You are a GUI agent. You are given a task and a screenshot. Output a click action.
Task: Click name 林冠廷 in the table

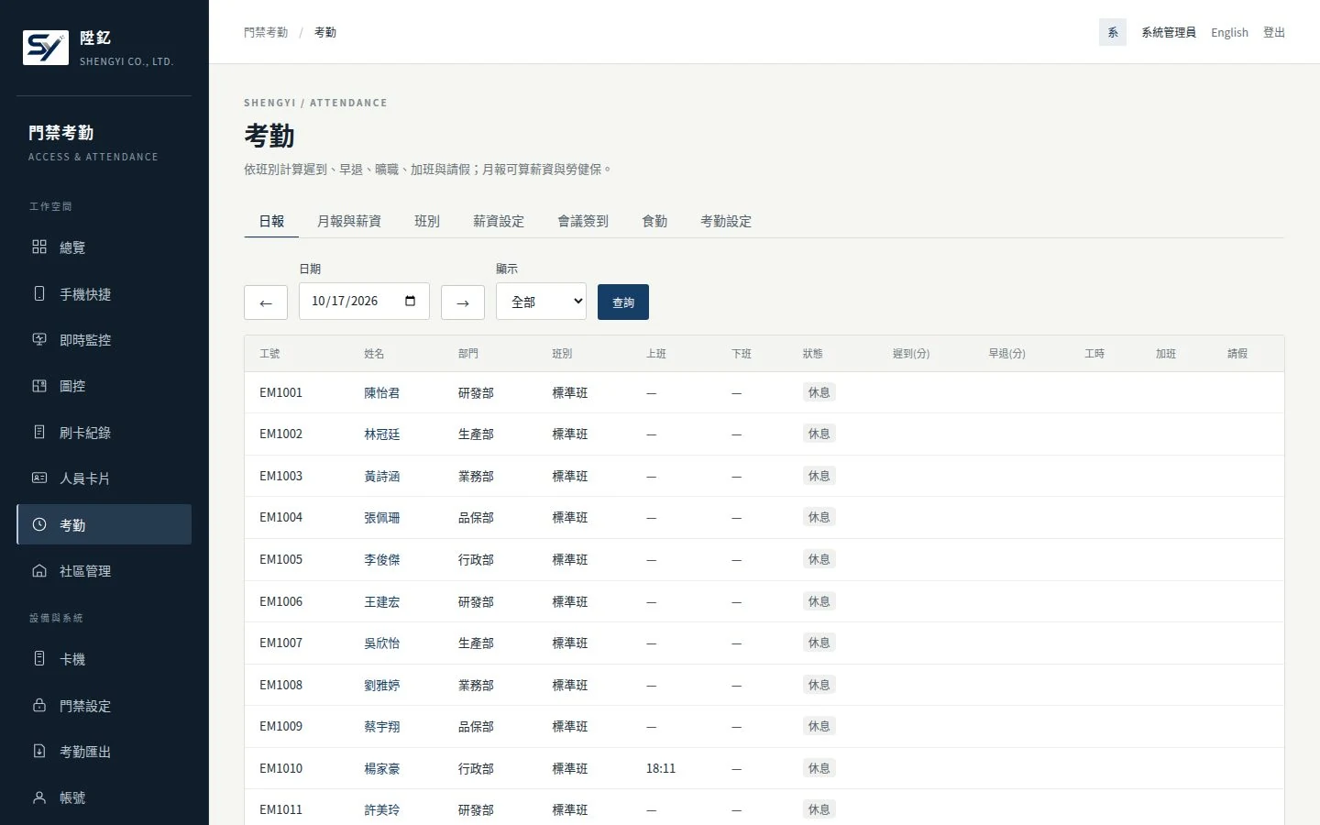pos(382,434)
